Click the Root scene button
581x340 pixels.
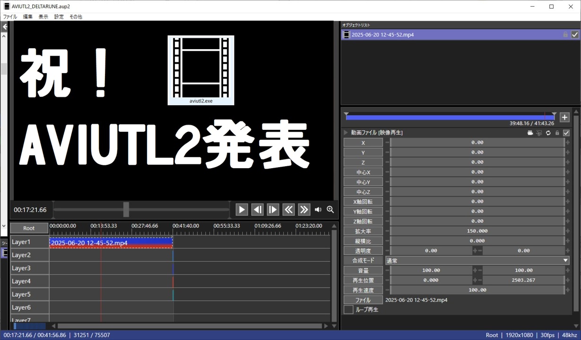[29, 228]
